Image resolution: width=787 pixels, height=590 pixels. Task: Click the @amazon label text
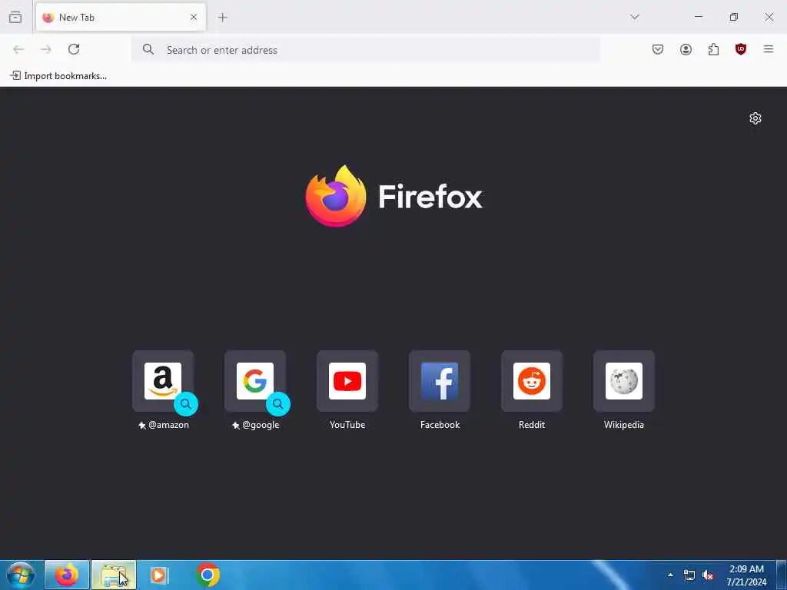pos(168,424)
